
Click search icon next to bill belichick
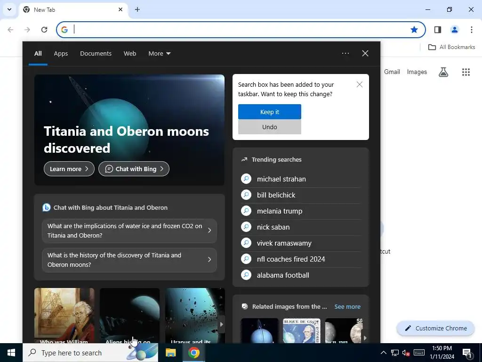pos(246,195)
